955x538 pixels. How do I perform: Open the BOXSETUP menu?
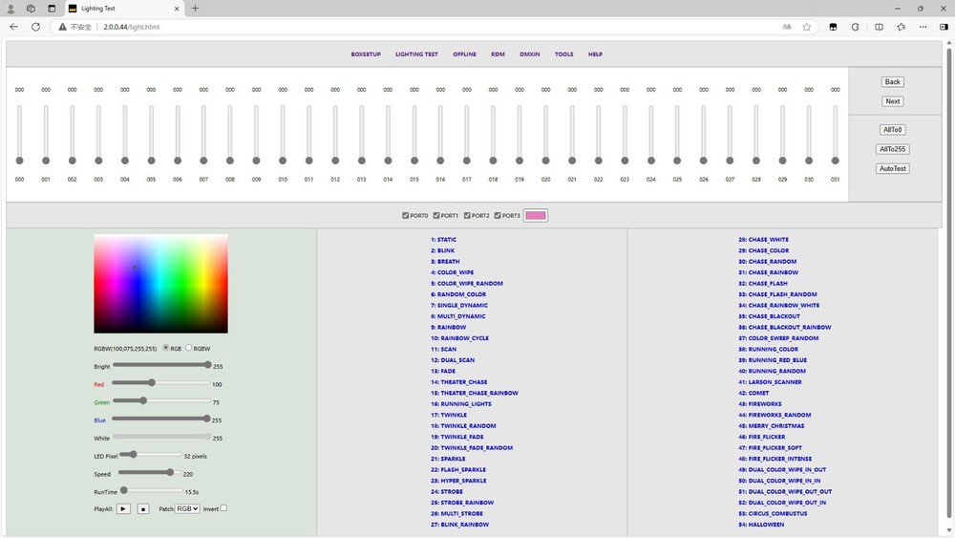(x=365, y=54)
